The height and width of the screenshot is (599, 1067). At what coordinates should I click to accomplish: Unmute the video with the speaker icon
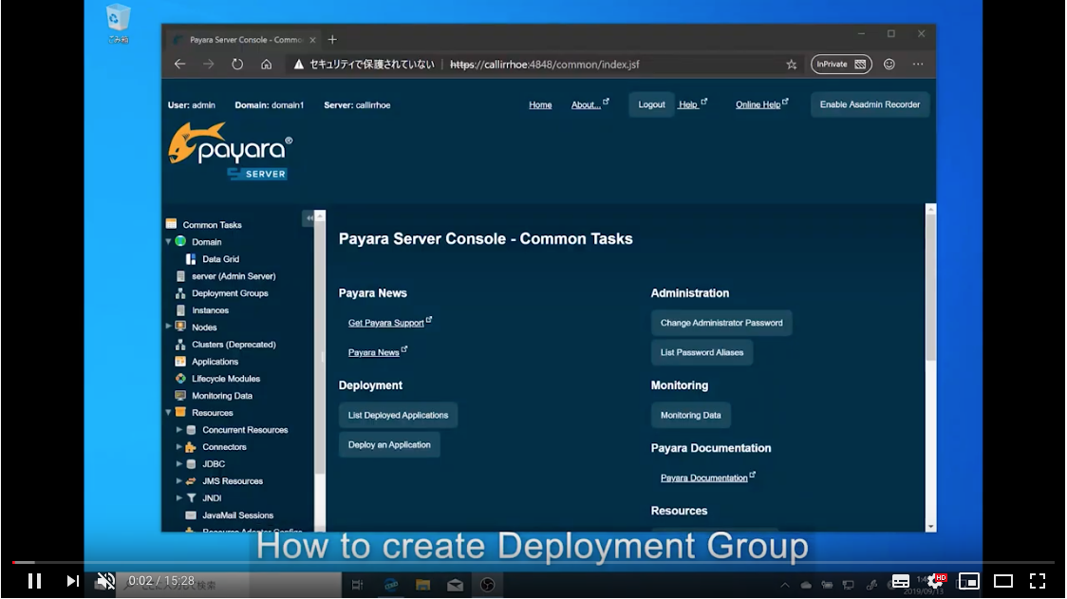pyautogui.click(x=106, y=581)
